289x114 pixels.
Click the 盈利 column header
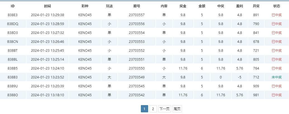pos(240,6)
